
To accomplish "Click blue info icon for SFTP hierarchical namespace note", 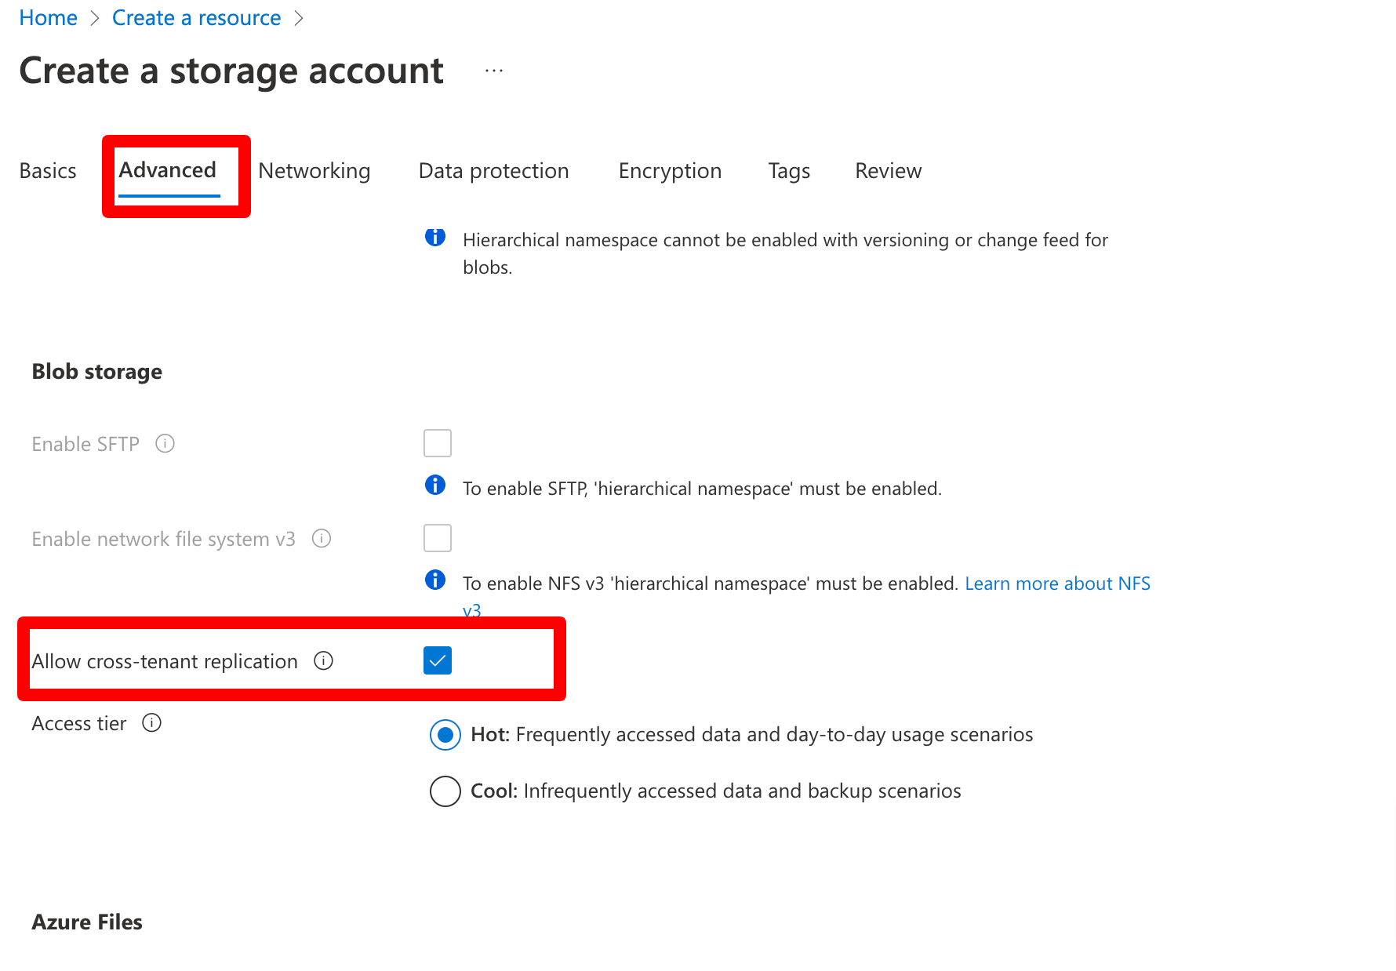I will [435, 485].
